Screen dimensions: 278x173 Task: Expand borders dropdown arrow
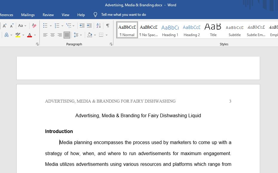(x=107, y=35)
